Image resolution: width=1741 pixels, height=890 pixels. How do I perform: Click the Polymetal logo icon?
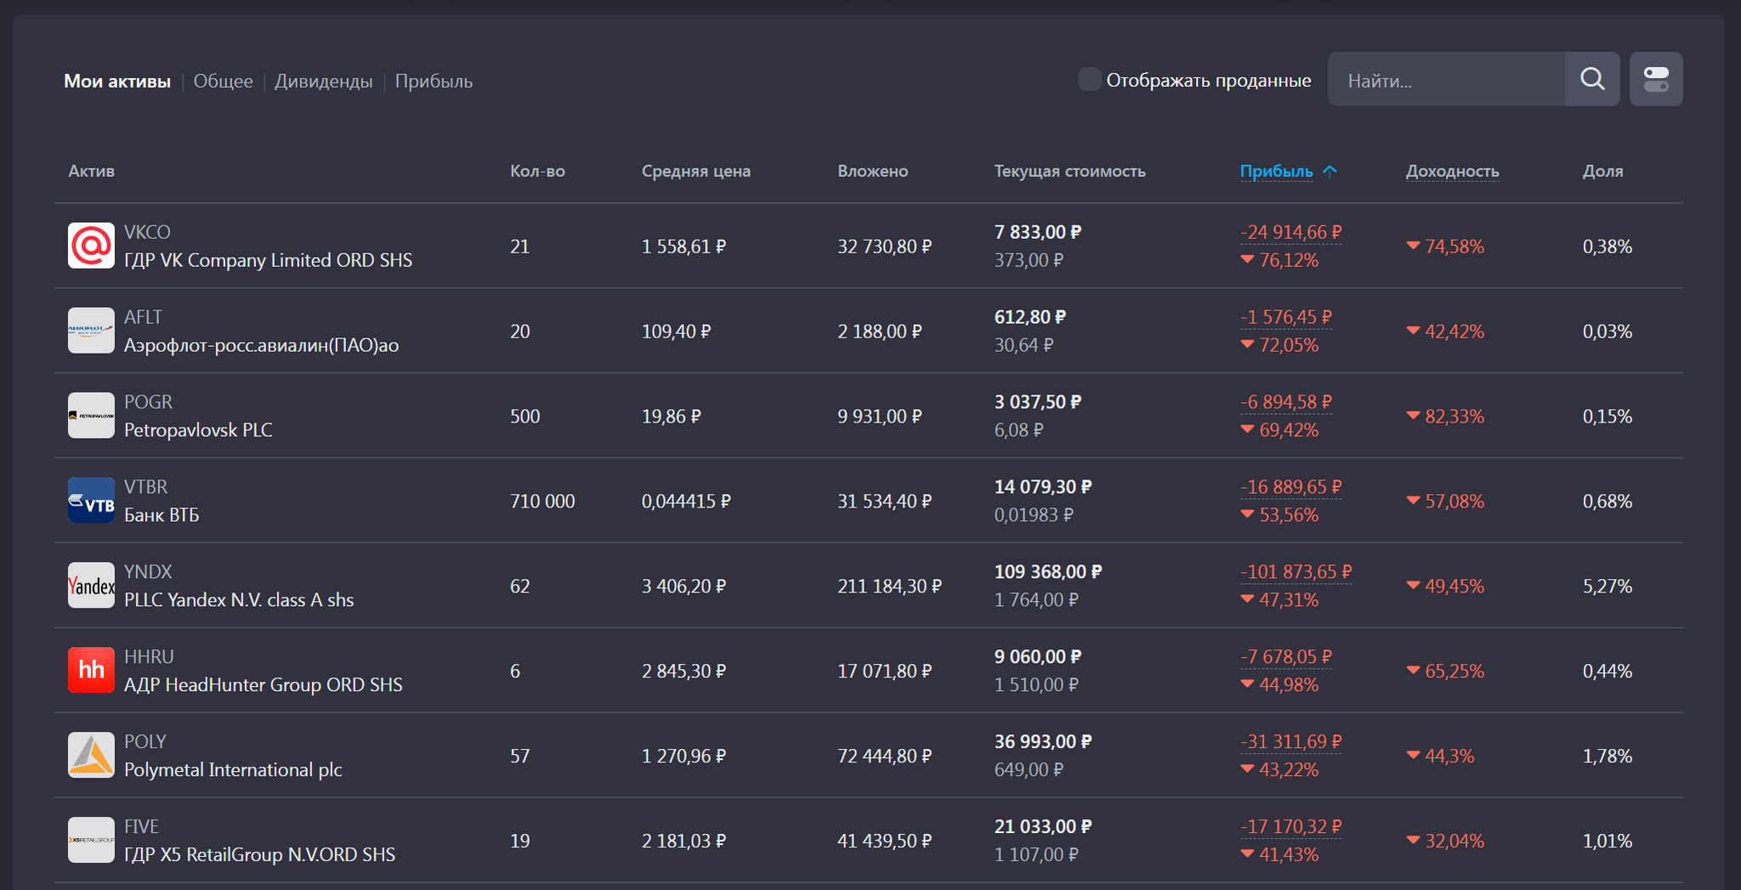[x=91, y=756]
